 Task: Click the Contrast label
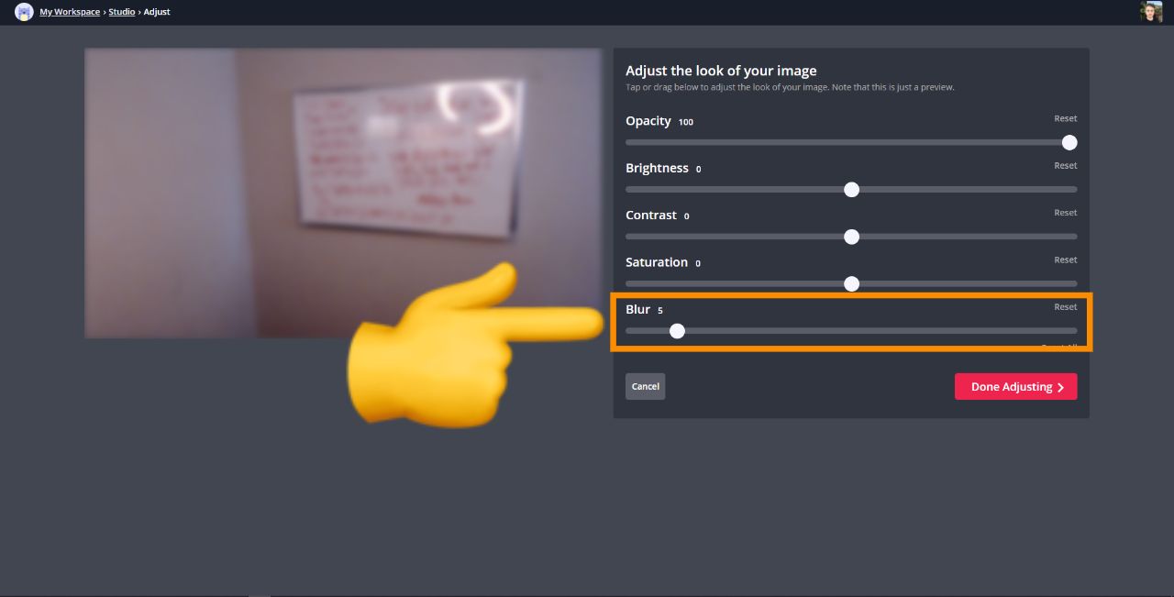(x=651, y=215)
